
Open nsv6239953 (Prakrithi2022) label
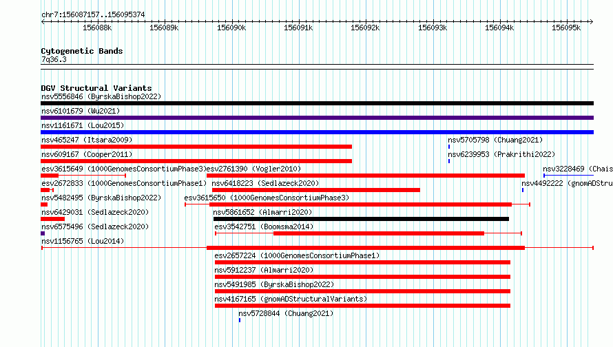[x=501, y=154]
